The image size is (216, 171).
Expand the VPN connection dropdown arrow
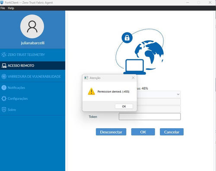click(178, 94)
